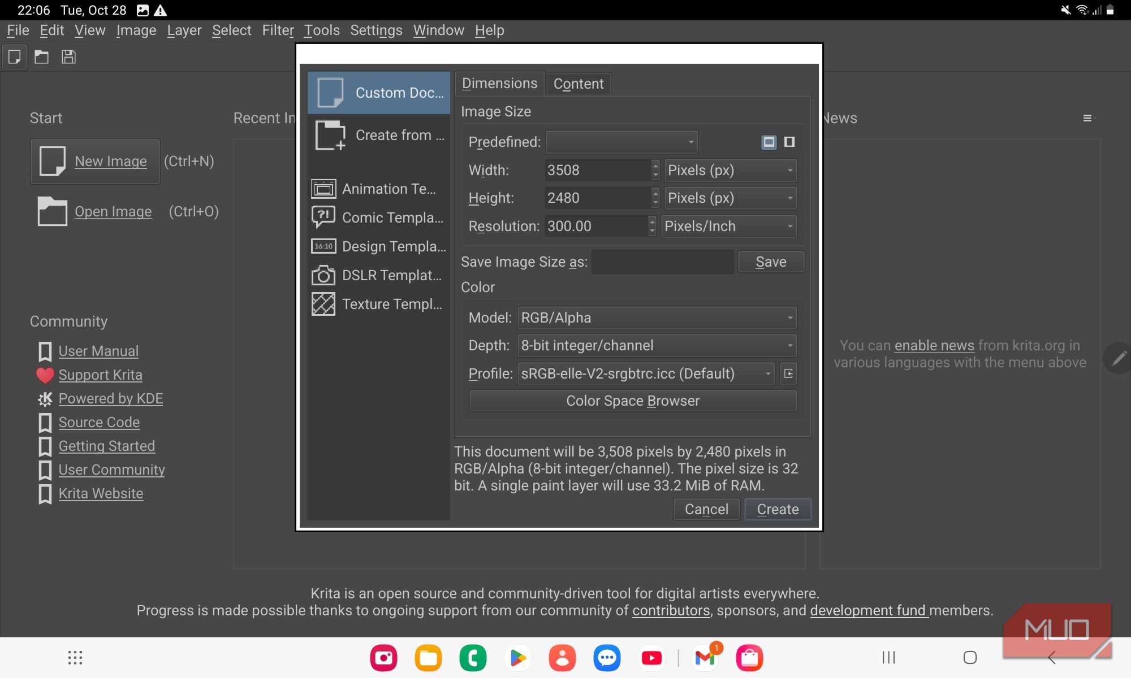Open Play Store from the dock
Image resolution: width=1131 pixels, height=678 pixels.
(517, 658)
